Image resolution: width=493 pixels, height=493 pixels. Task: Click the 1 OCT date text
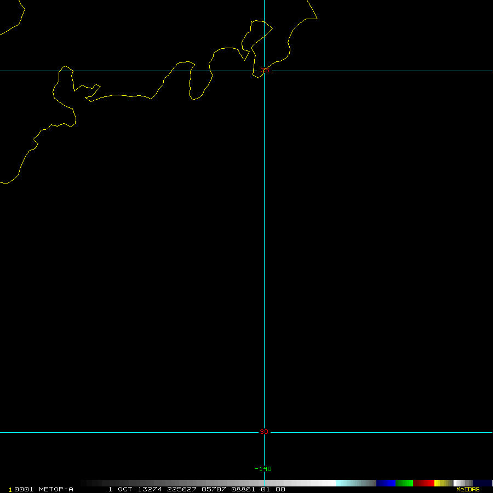[x=121, y=489]
